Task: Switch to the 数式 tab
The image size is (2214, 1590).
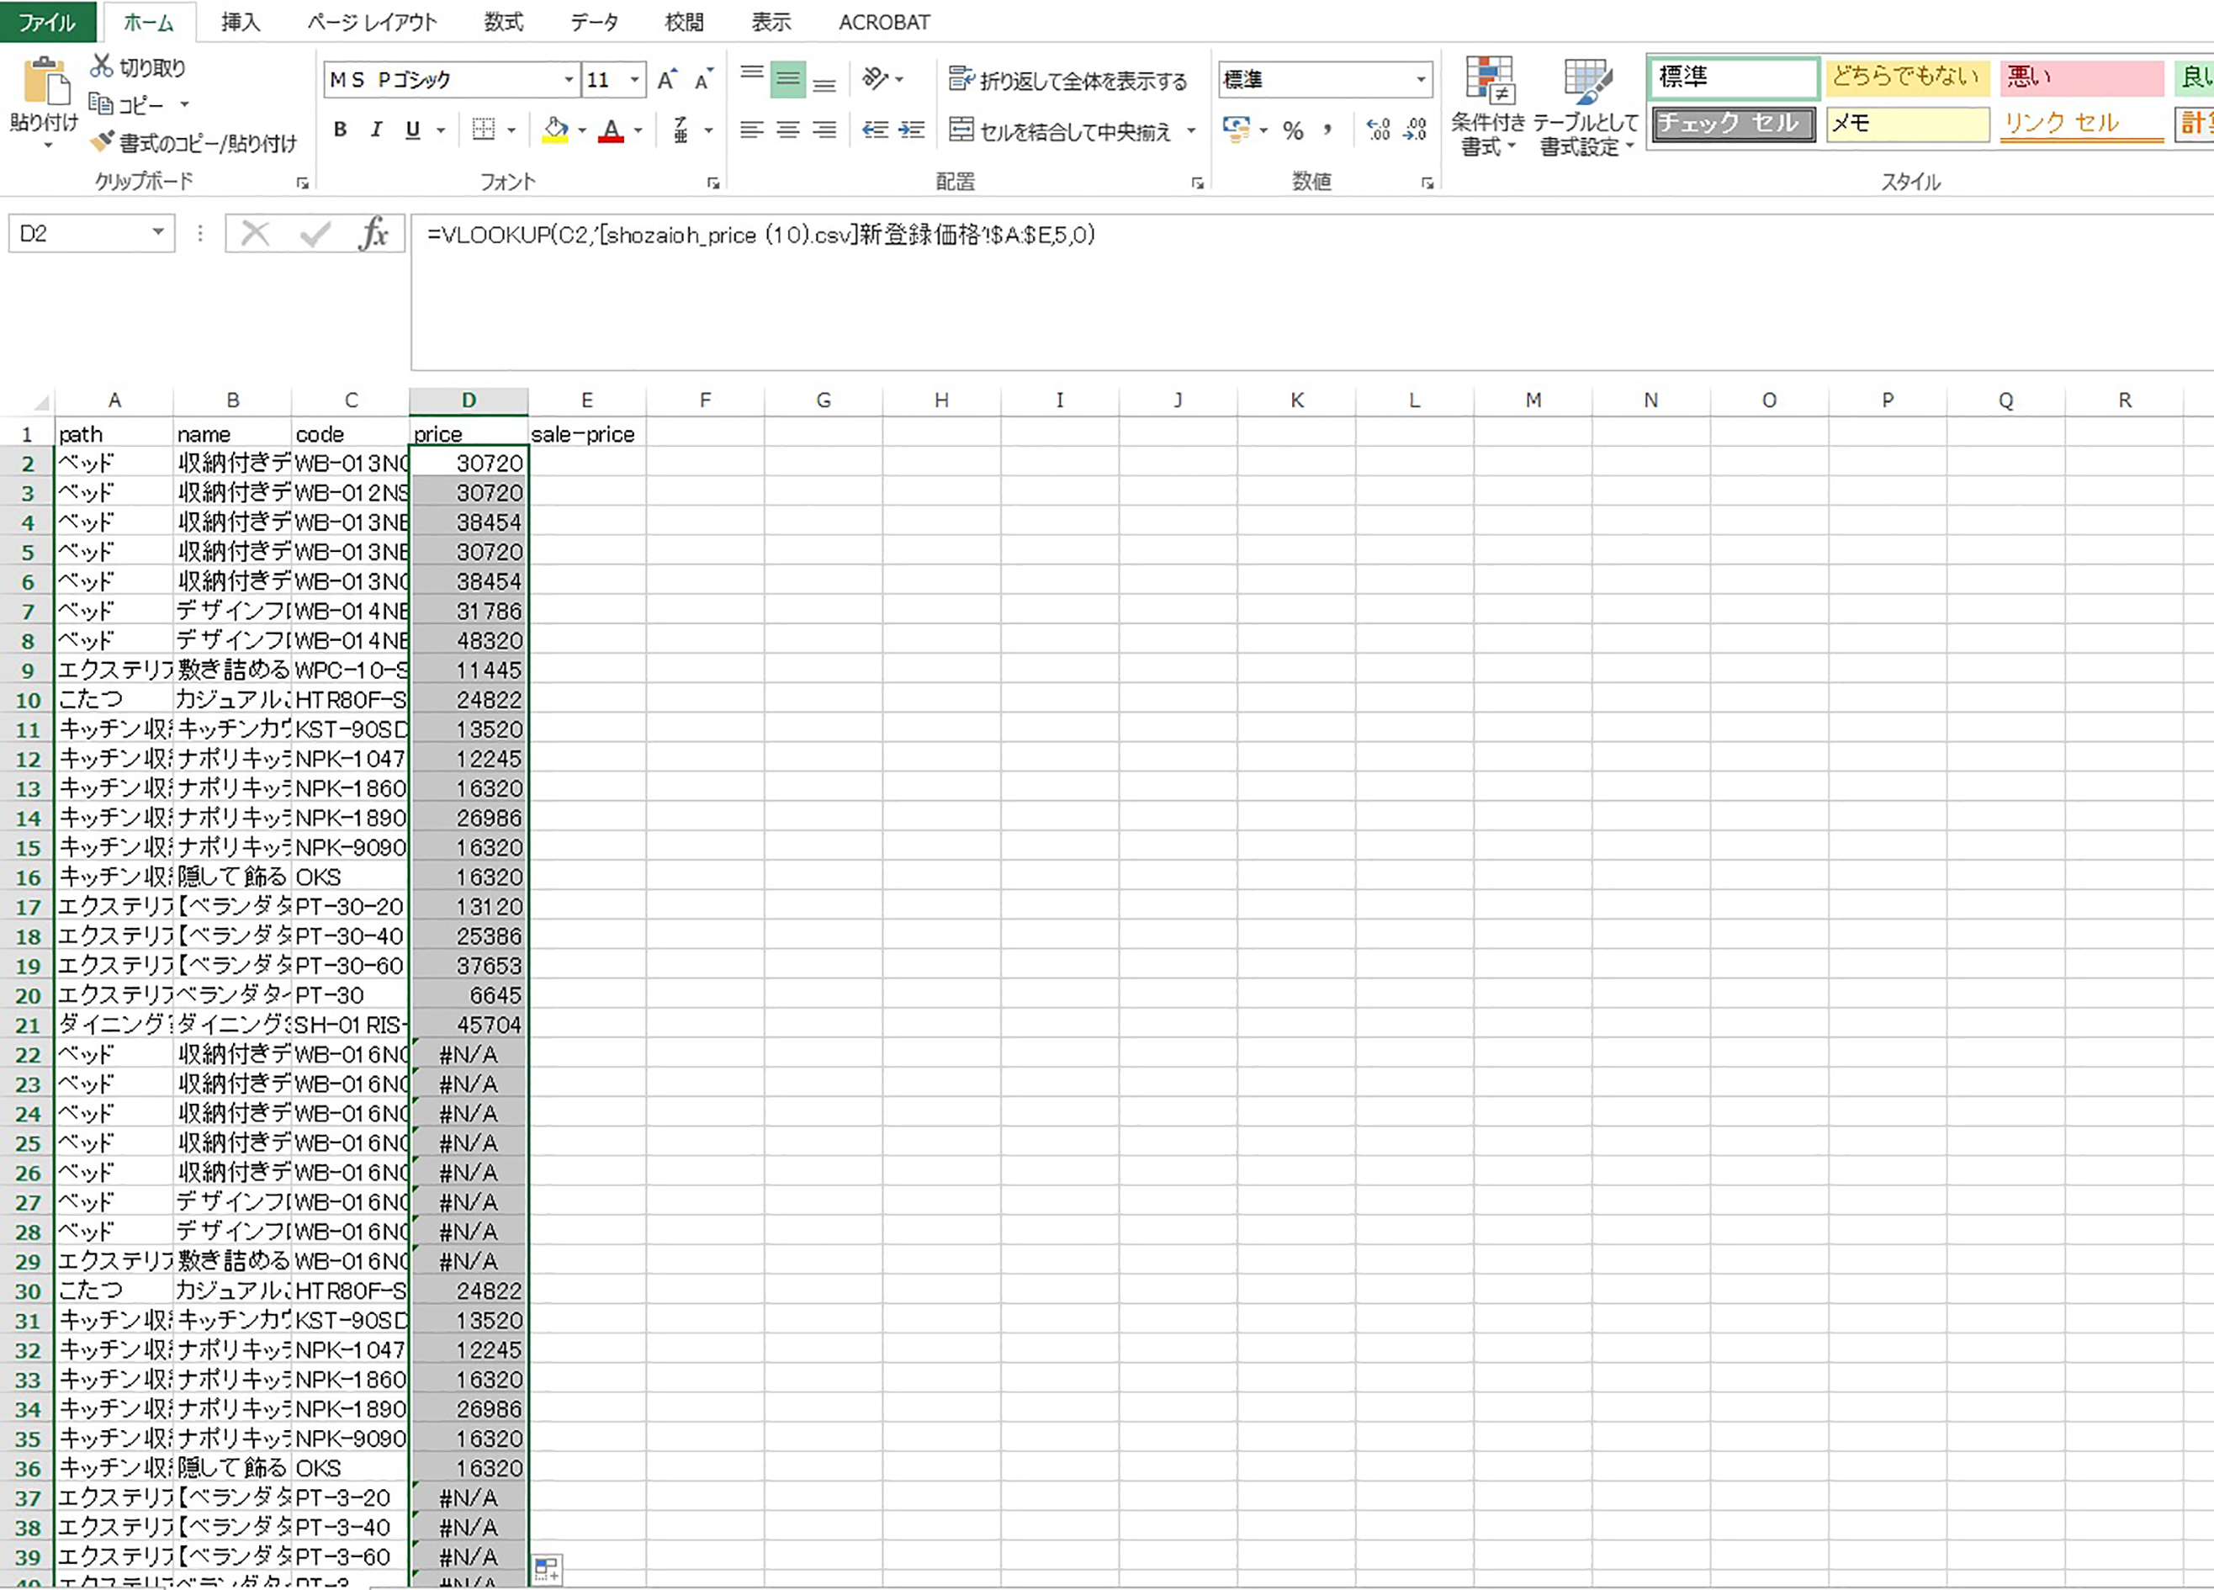Action: click(x=504, y=22)
